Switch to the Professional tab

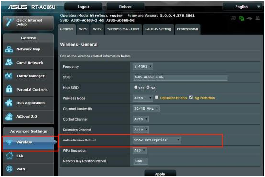point(187,29)
